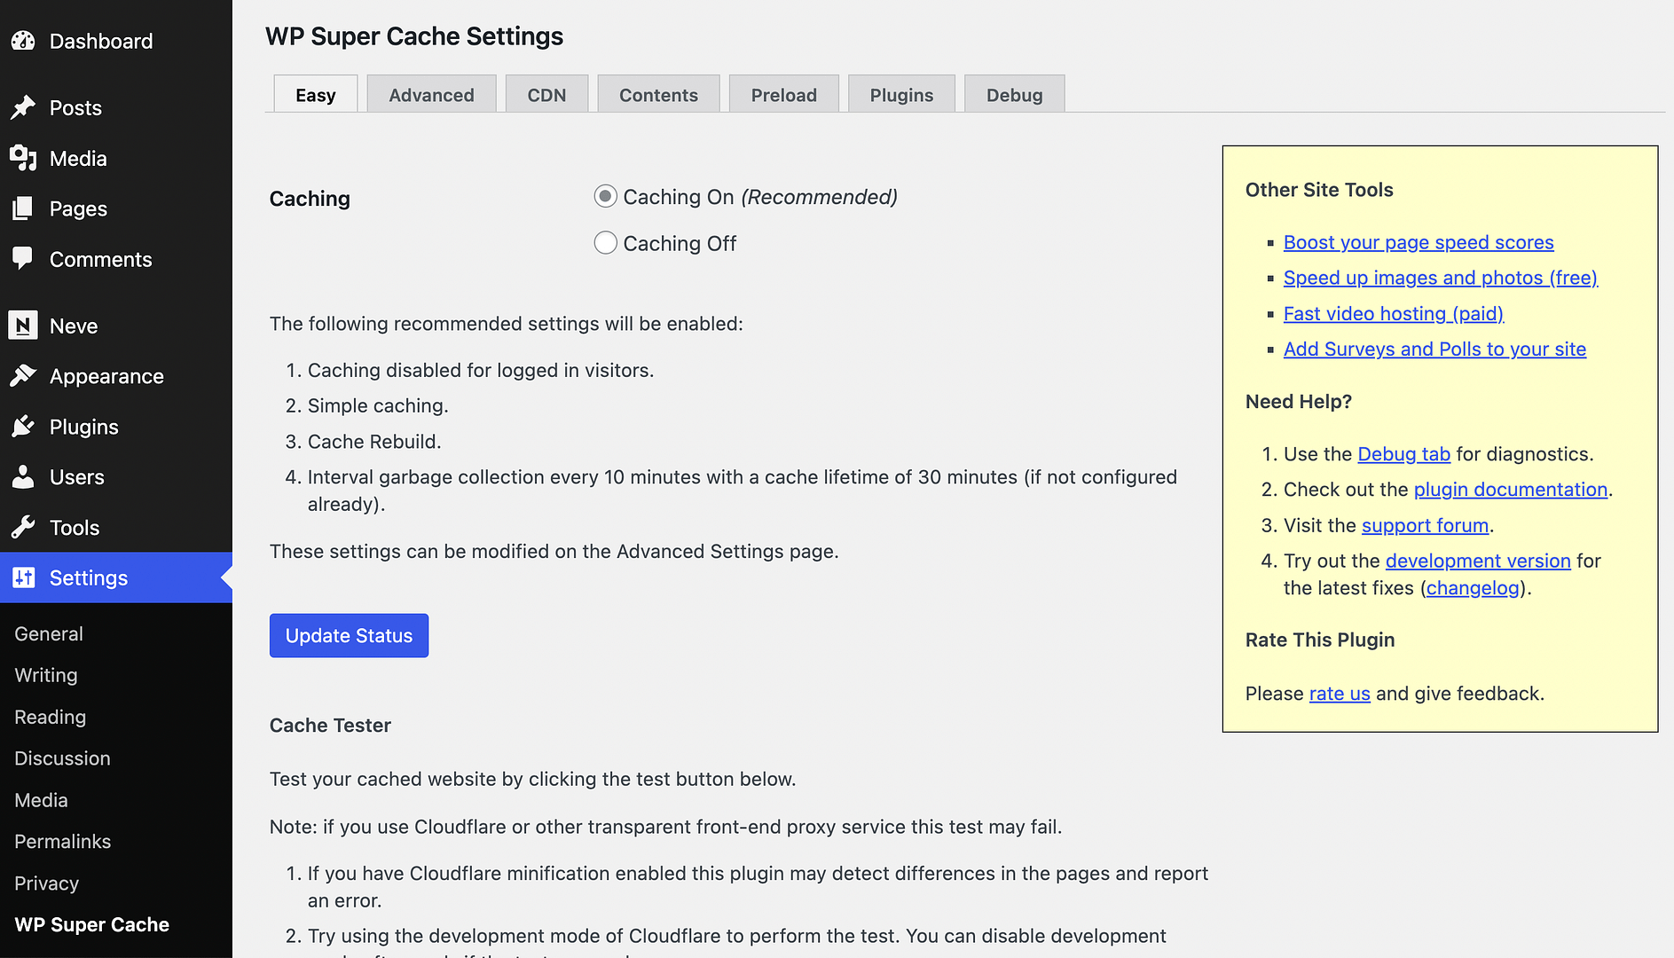Open Writing settings submenu

46,675
